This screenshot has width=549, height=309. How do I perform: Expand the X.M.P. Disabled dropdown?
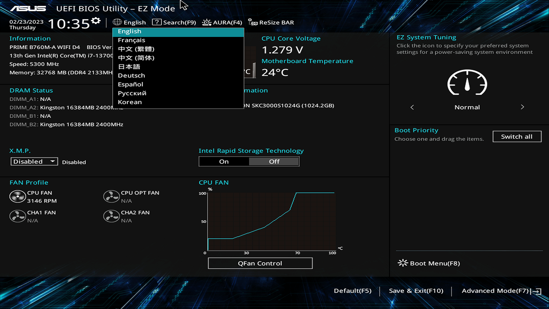point(34,162)
